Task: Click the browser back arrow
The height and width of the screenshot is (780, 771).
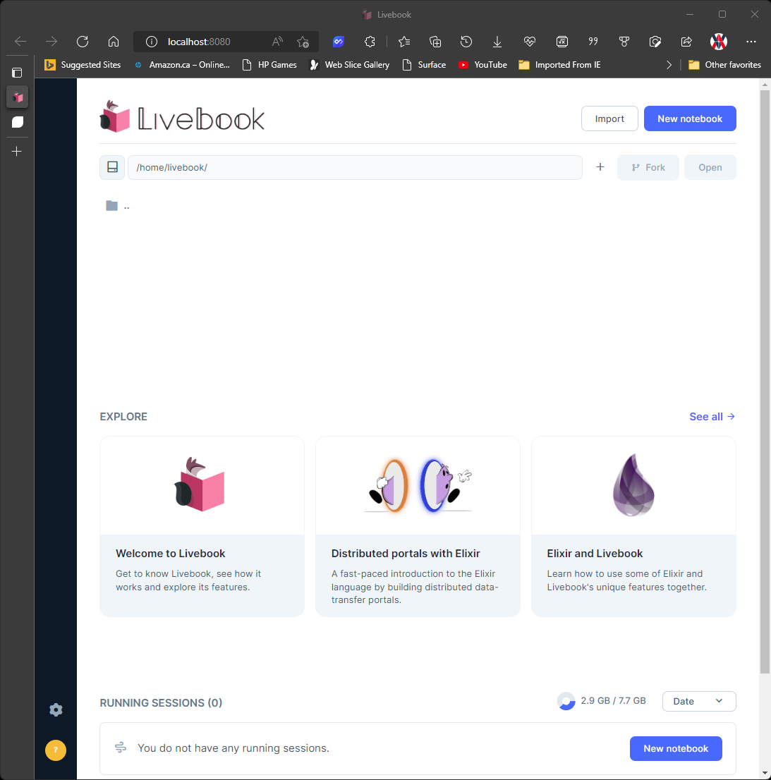Action: point(20,42)
